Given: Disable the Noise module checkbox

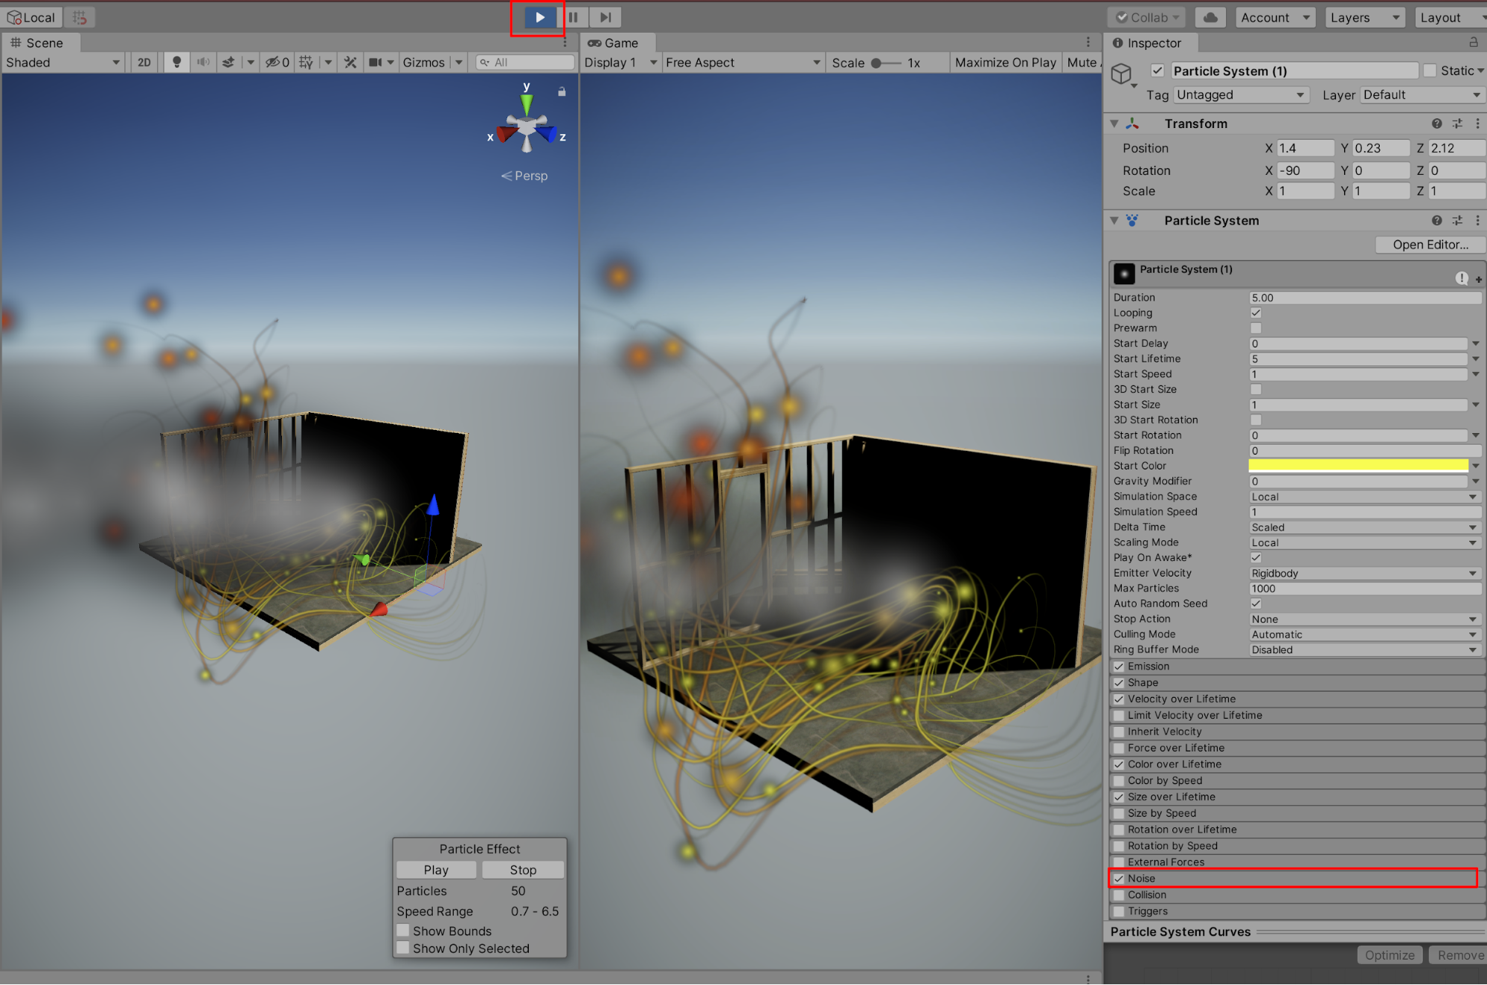Looking at the screenshot, I should (1119, 879).
